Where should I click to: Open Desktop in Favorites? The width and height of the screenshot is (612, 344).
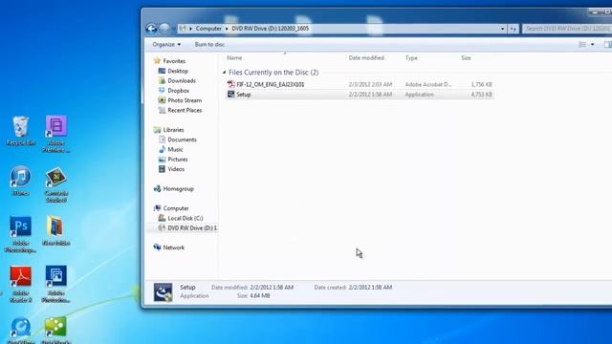(x=178, y=71)
